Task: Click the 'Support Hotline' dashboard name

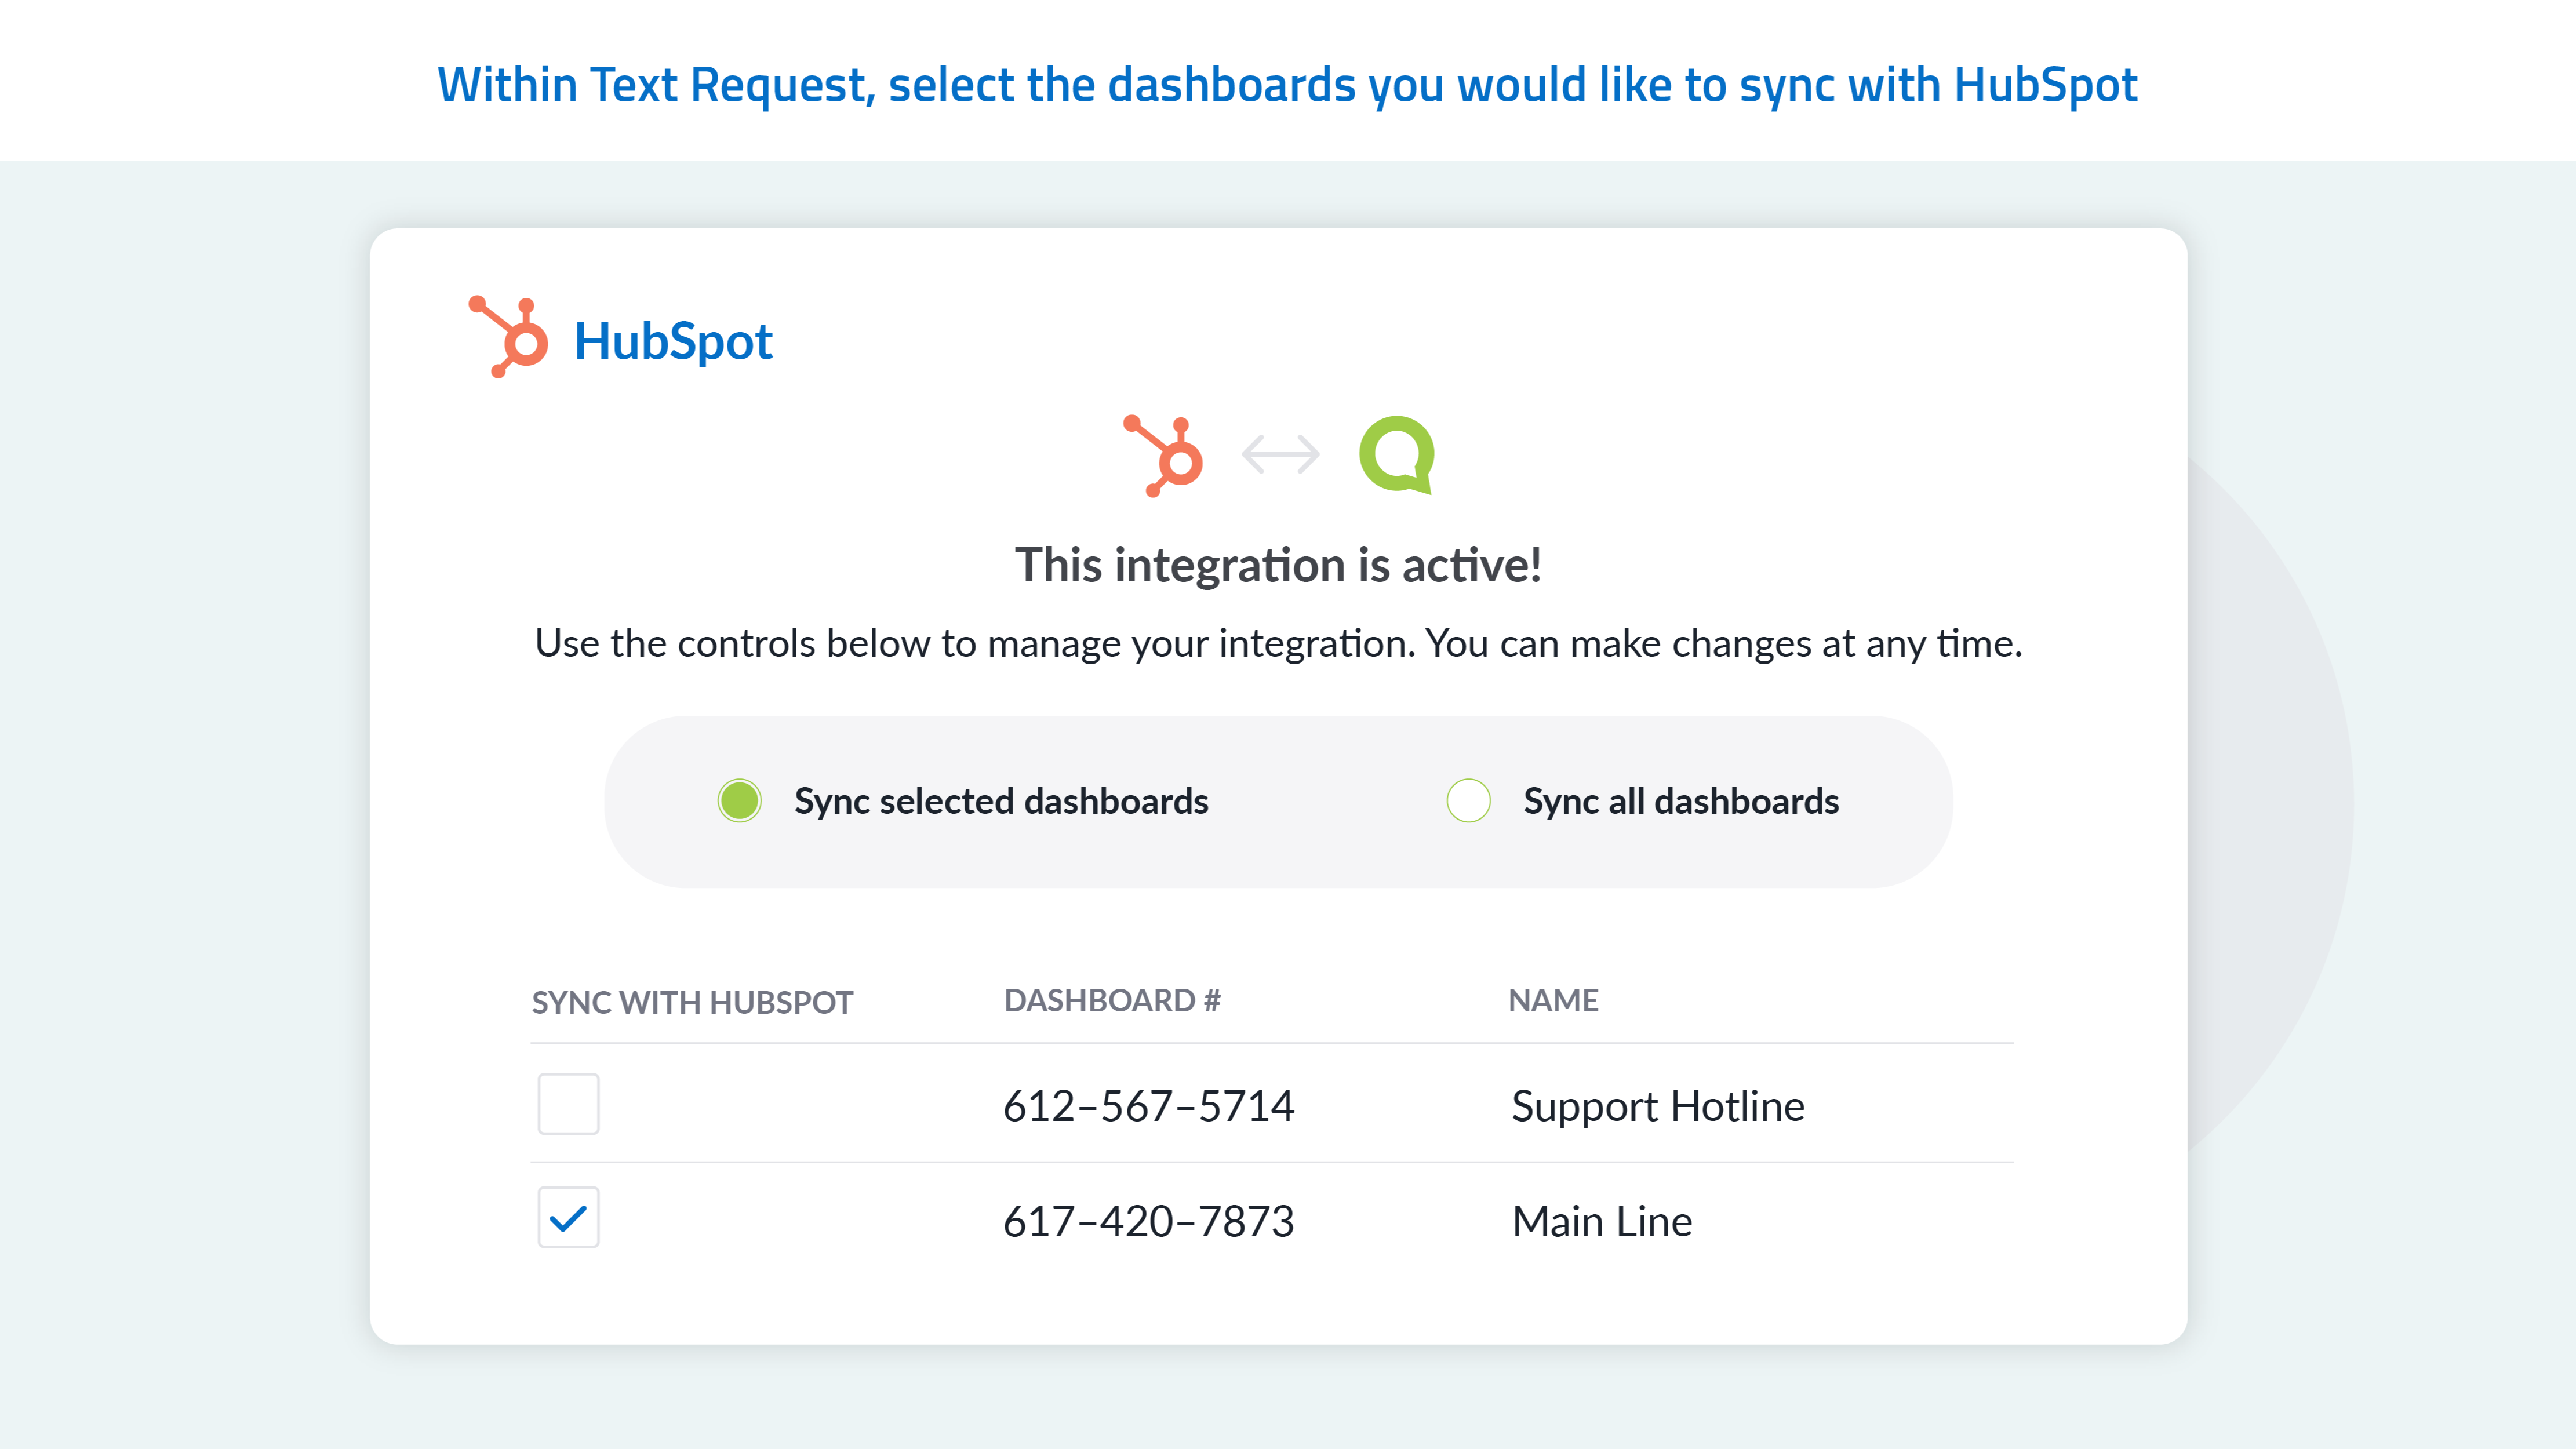Action: point(1658,1106)
